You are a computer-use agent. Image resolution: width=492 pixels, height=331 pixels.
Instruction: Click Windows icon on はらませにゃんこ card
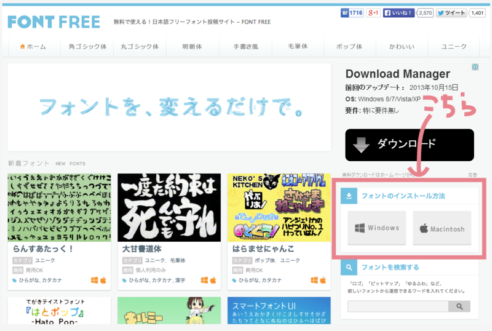coord(314,280)
